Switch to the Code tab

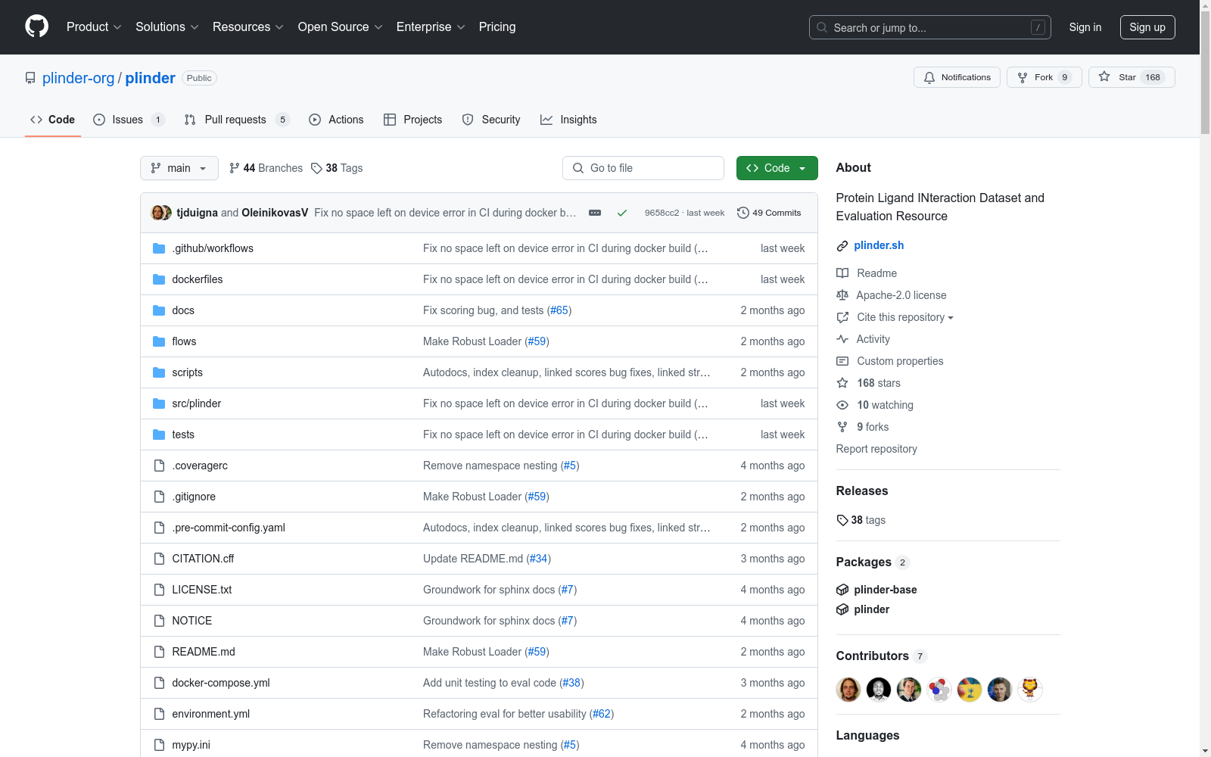click(53, 120)
